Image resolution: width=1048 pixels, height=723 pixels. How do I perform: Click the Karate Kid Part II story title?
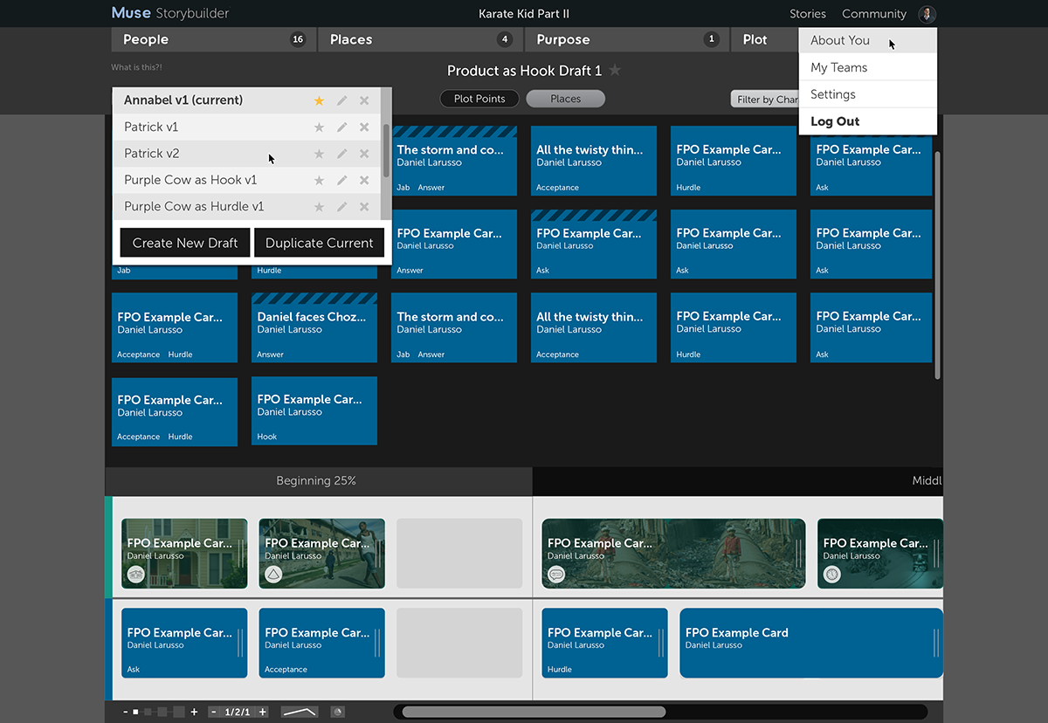[x=524, y=14]
